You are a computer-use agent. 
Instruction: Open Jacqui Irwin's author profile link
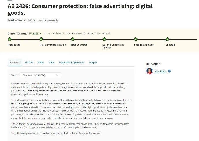pyautogui.click(x=160, y=71)
